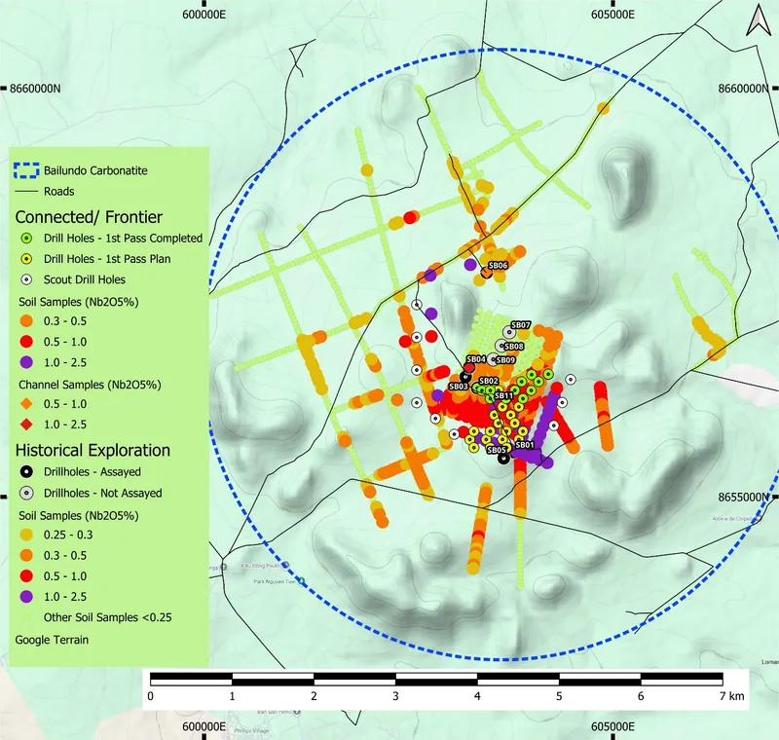The height and width of the screenshot is (740, 779).
Task: Click the pale Other Soil Samples <0.25 swatch
Action: (x=26, y=617)
